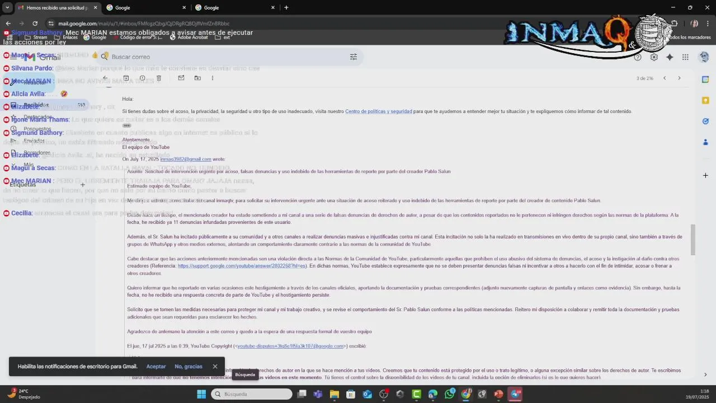Screen dimensions: 716x403
Task: Report the email as spam
Action: click(142, 78)
